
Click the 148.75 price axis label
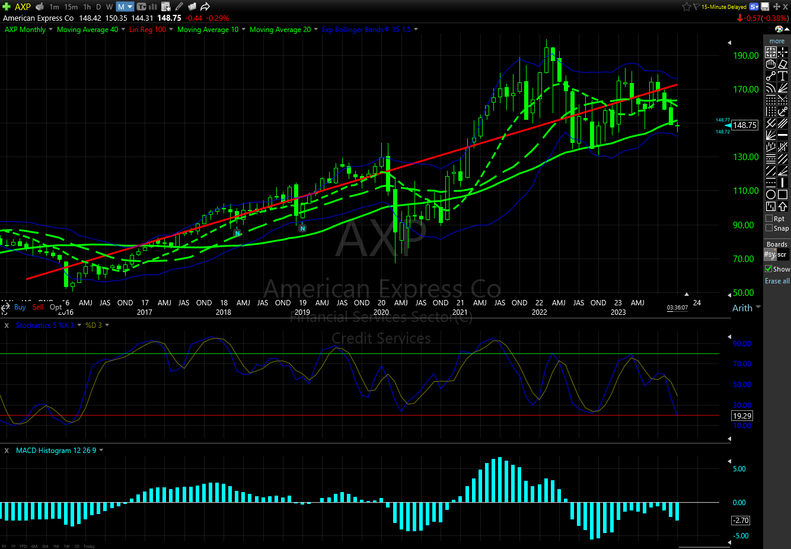(745, 125)
